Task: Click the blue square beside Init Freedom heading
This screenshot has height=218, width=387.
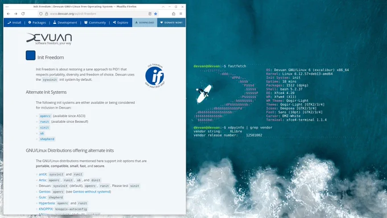Action: click(x=31, y=55)
